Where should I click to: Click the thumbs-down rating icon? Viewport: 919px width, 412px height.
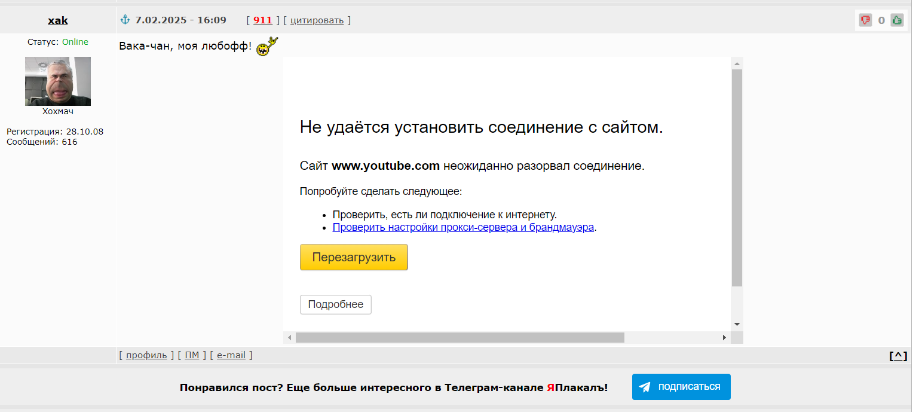click(x=865, y=20)
